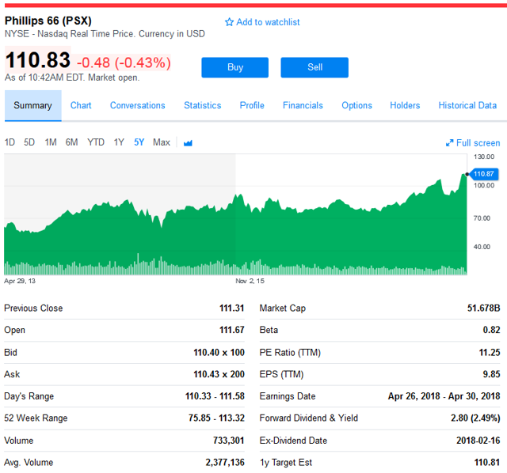Viewport: 507px width, 473px height.
Task: Click the Apr 29, 13 chart date label
Action: tap(20, 281)
